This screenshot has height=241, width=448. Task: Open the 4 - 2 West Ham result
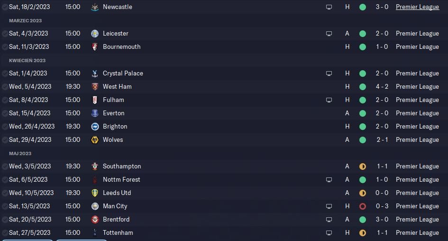coord(382,87)
